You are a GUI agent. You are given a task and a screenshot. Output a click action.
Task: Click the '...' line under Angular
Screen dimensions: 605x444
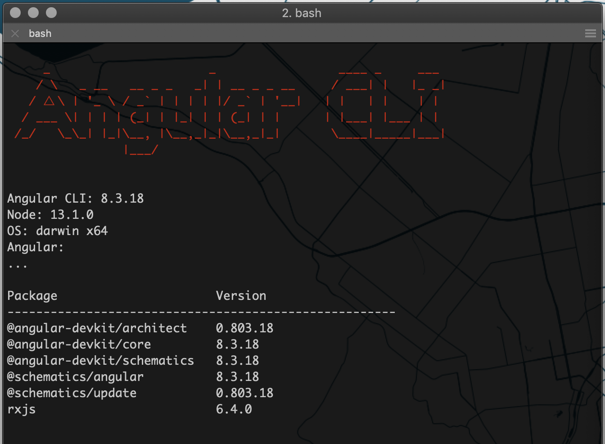(x=18, y=267)
